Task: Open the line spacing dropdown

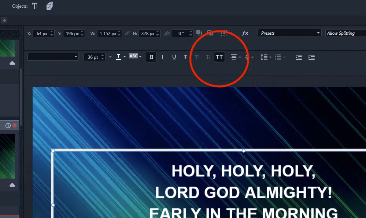Action: click(x=270, y=57)
